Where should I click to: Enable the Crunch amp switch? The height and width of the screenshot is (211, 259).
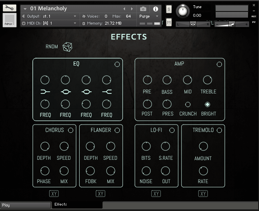188,104
